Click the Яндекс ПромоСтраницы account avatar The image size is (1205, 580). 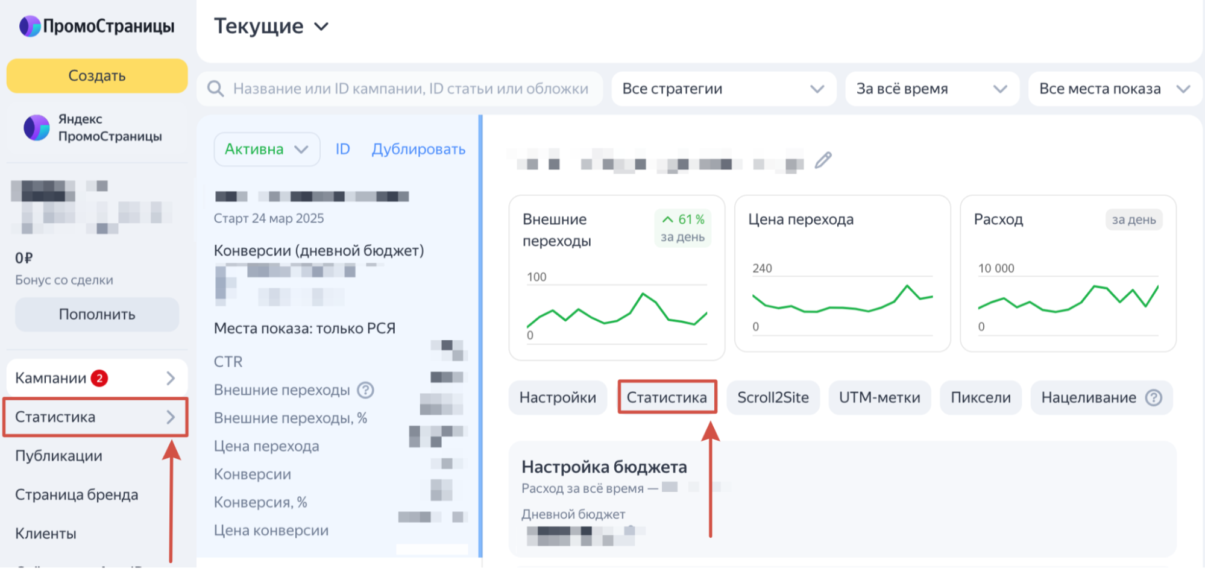36,128
